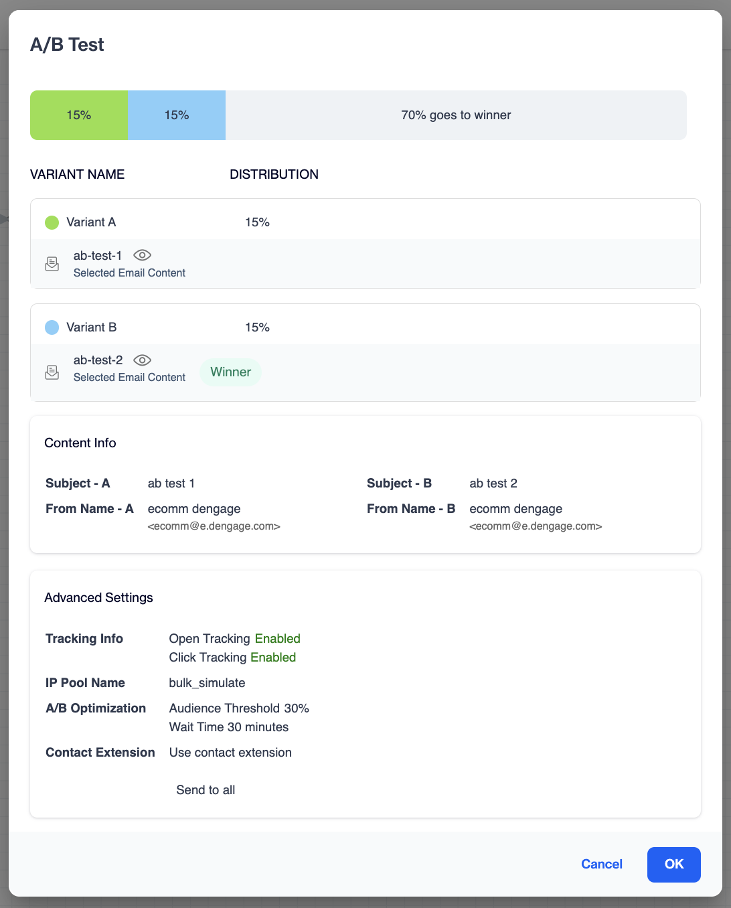Confirm the dialog with OK
Image resolution: width=731 pixels, height=908 pixels.
[674, 864]
